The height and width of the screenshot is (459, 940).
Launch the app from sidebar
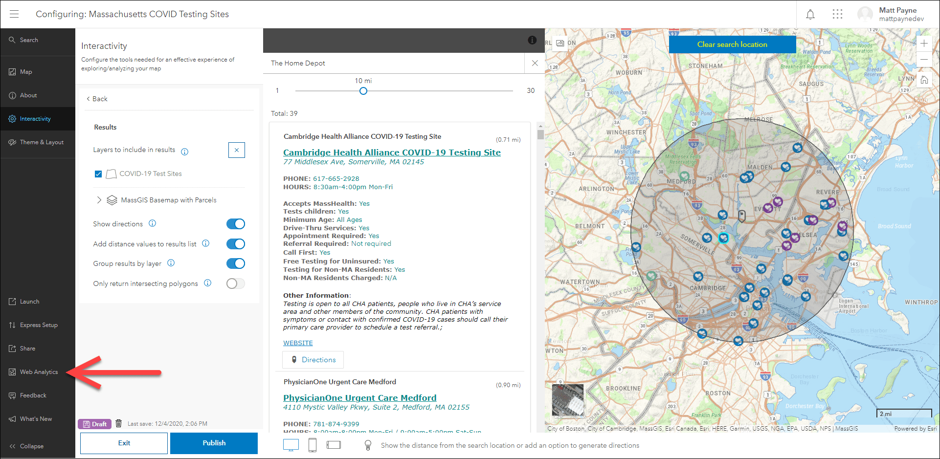tap(38, 302)
